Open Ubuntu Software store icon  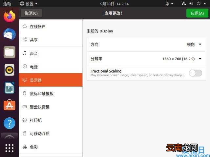[x=10, y=105]
